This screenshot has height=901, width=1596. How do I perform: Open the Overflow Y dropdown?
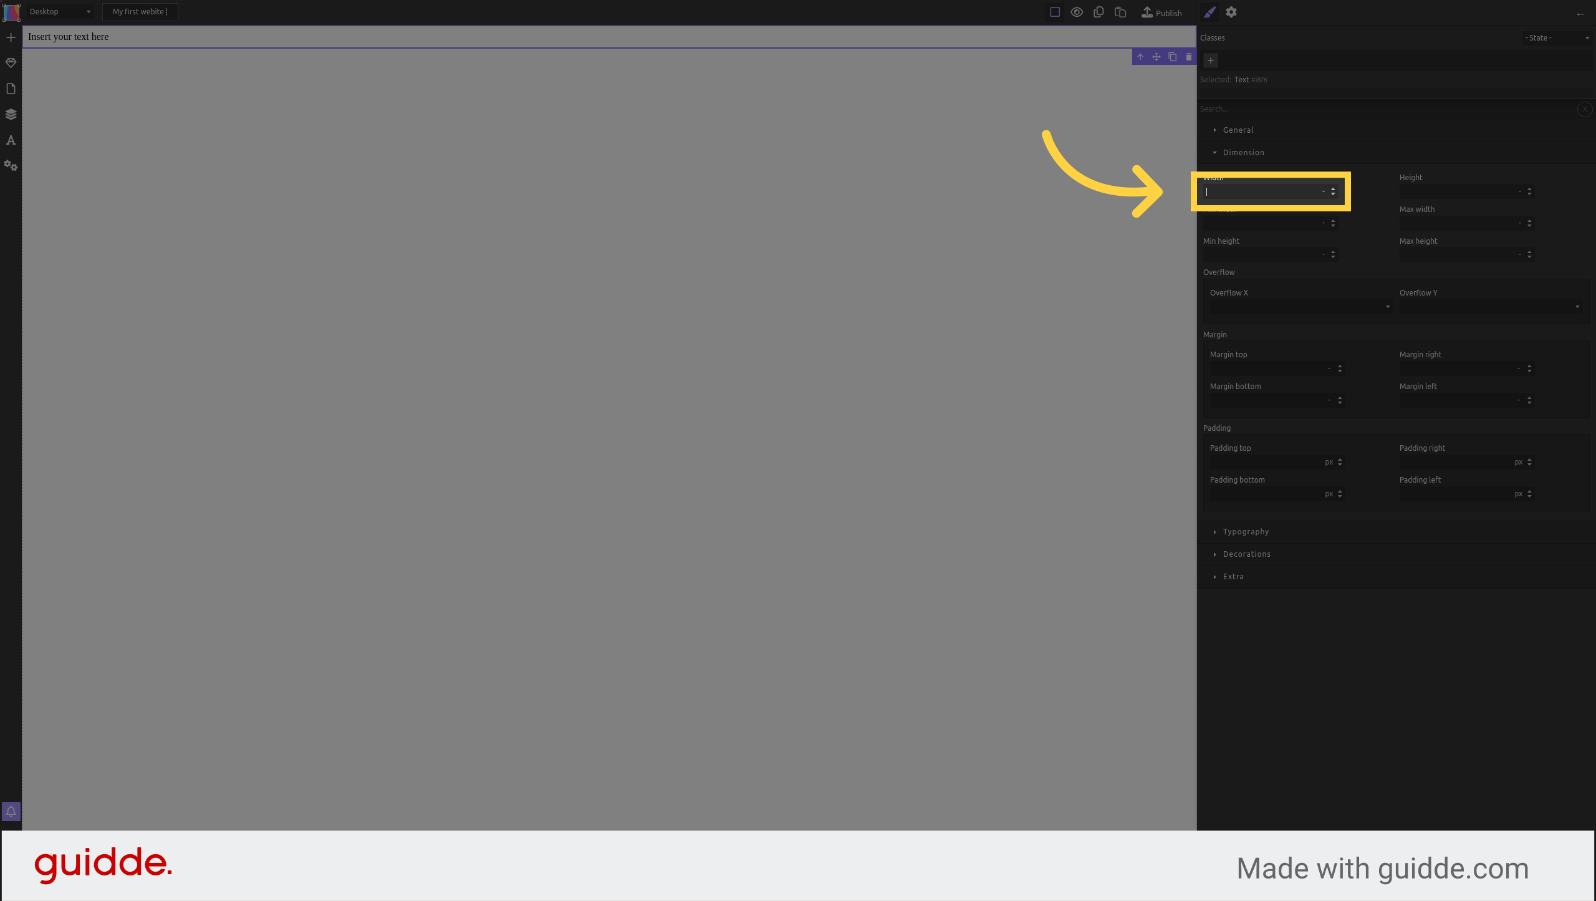[x=1491, y=307]
